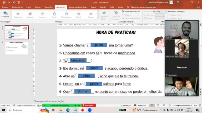Open Microsoft Edge from the taskbar
Screen dimensions: 202x113
click(68, 110)
